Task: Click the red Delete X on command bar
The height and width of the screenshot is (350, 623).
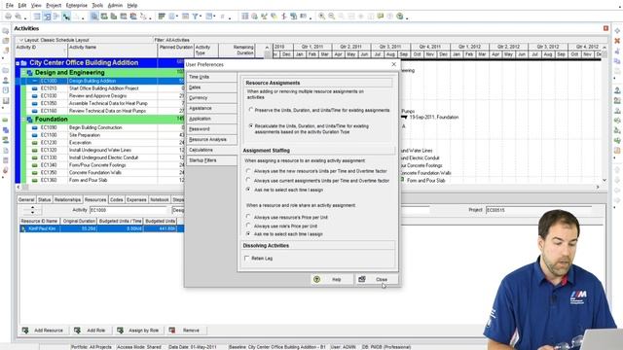Action: 617,41
